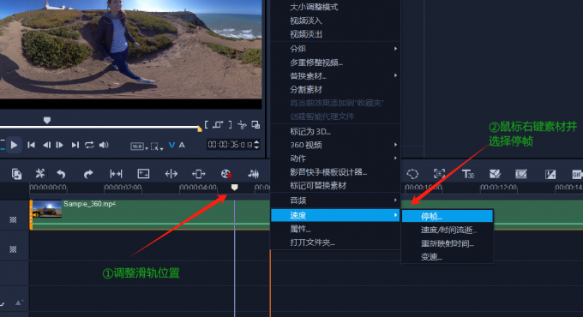
Task: Redo the last action
Action: pos(88,174)
